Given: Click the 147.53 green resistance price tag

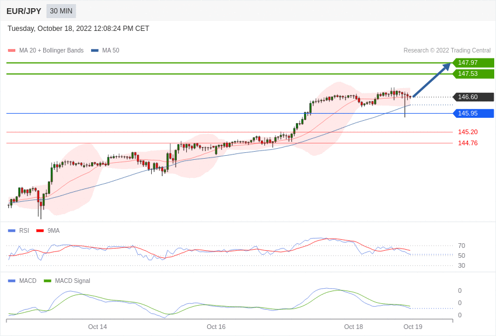Looking at the screenshot, I should click(x=473, y=73).
